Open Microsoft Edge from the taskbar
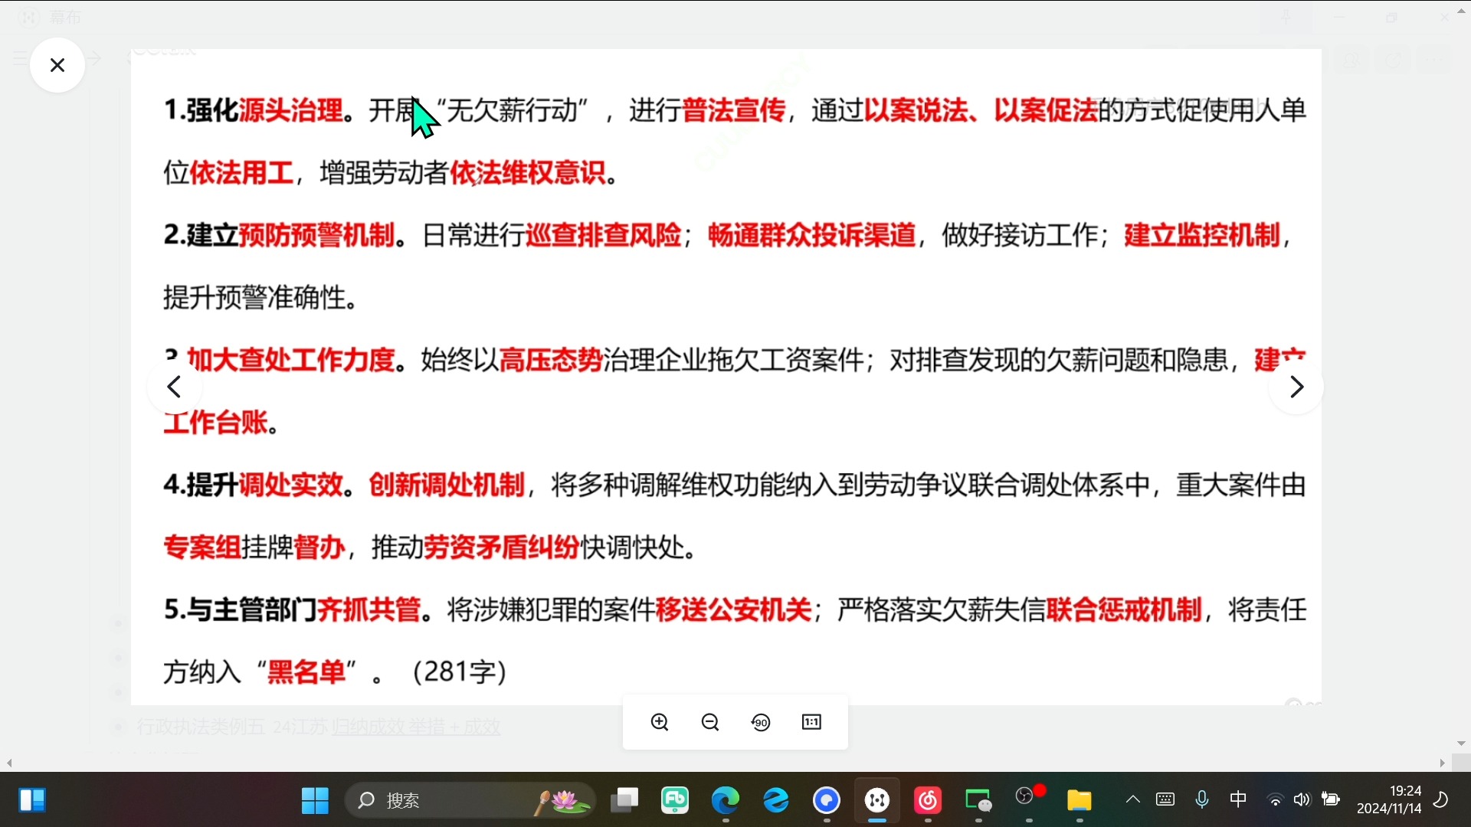Viewport: 1471px width, 827px height. (x=726, y=801)
